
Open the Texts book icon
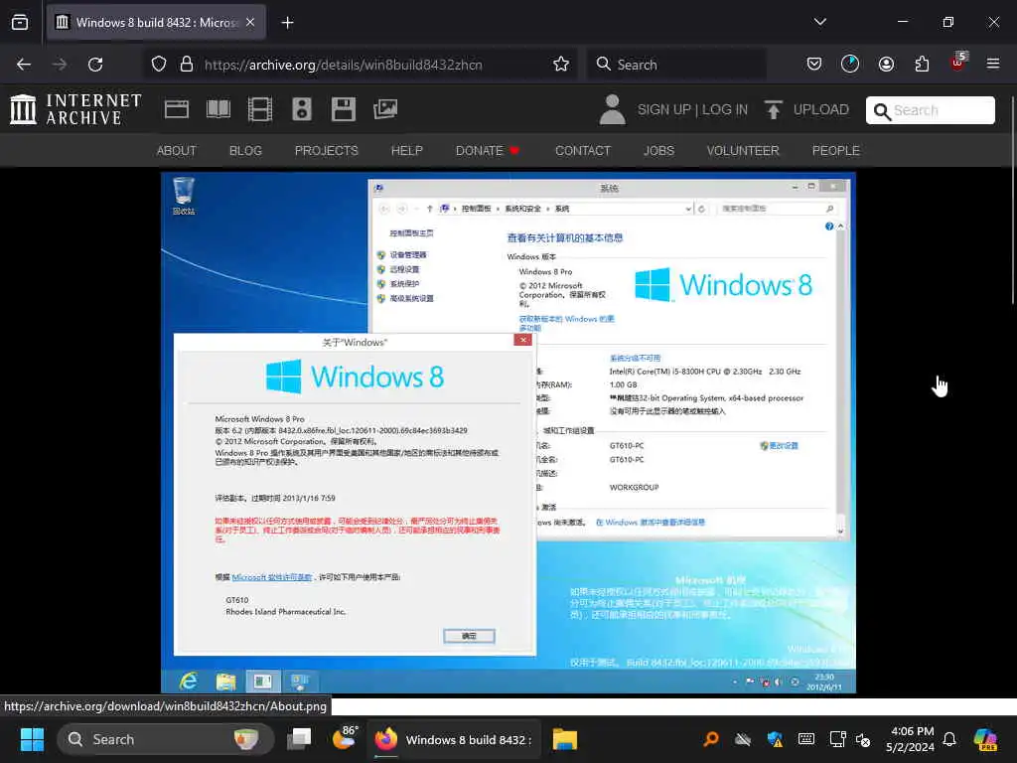point(218,109)
